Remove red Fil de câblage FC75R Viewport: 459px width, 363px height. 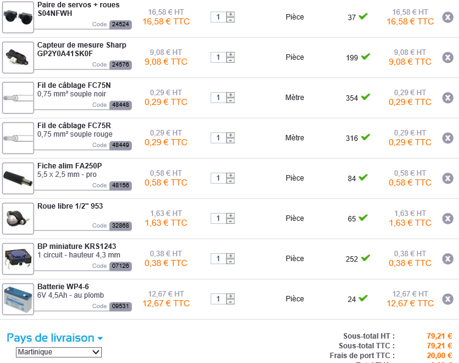pyautogui.click(x=447, y=138)
